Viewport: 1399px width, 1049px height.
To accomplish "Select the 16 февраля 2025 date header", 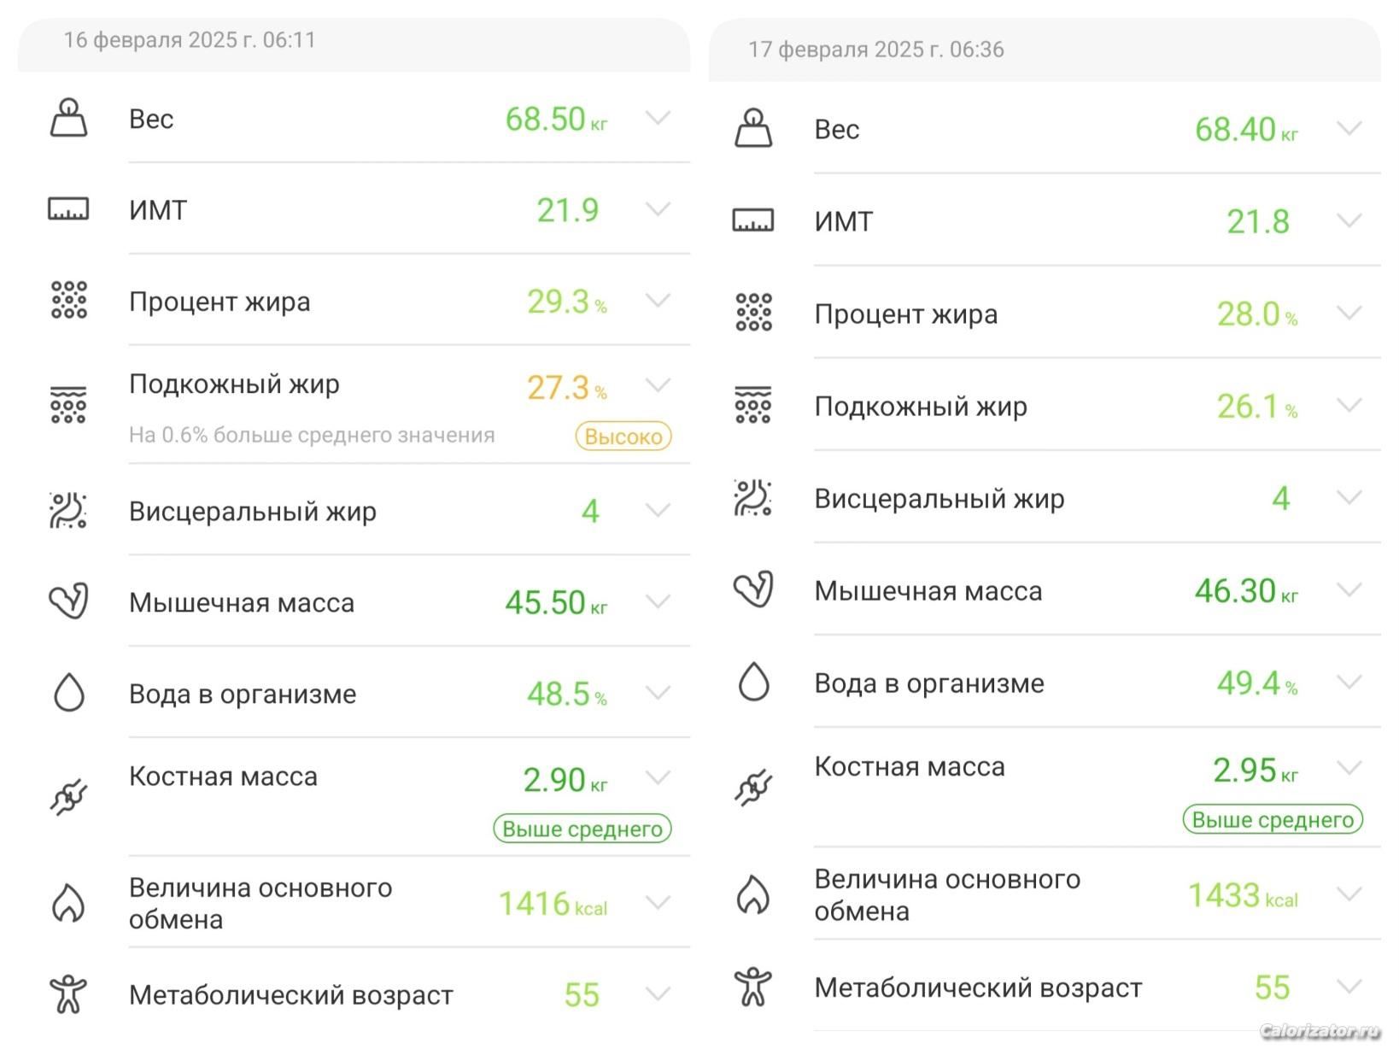I will tap(190, 40).
